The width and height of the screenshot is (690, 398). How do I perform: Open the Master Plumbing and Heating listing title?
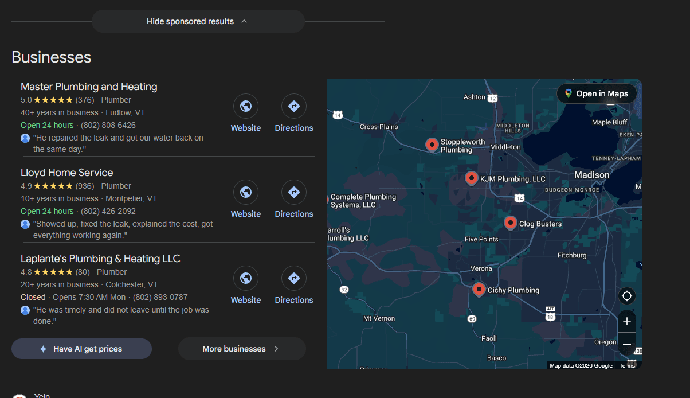89,87
